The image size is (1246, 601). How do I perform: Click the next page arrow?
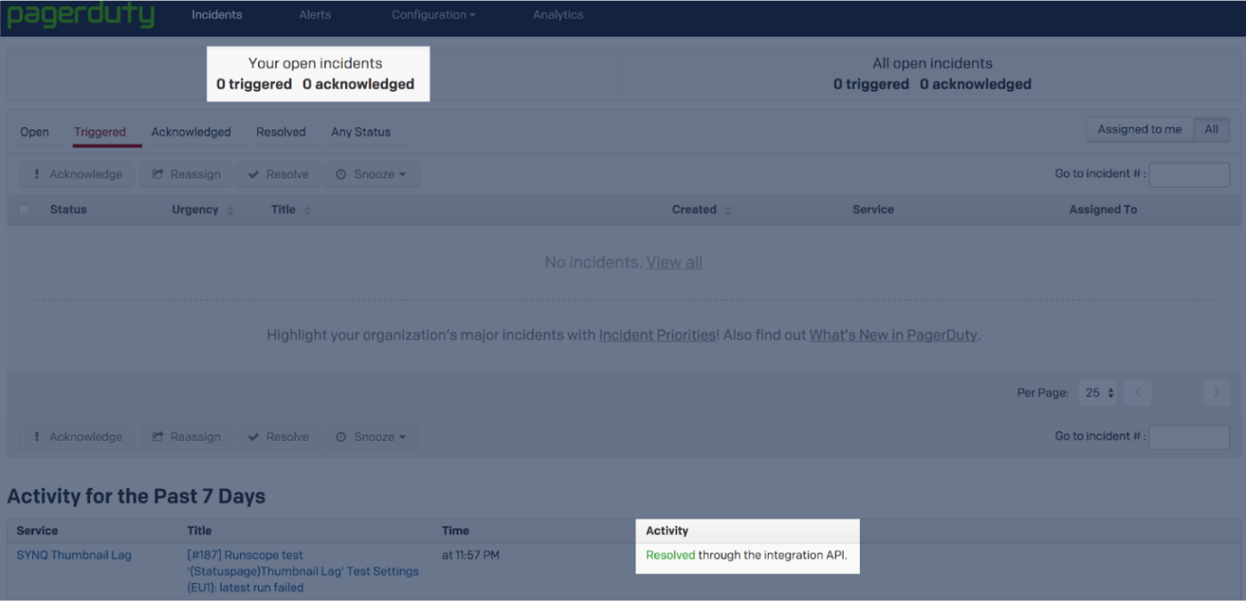coord(1216,392)
